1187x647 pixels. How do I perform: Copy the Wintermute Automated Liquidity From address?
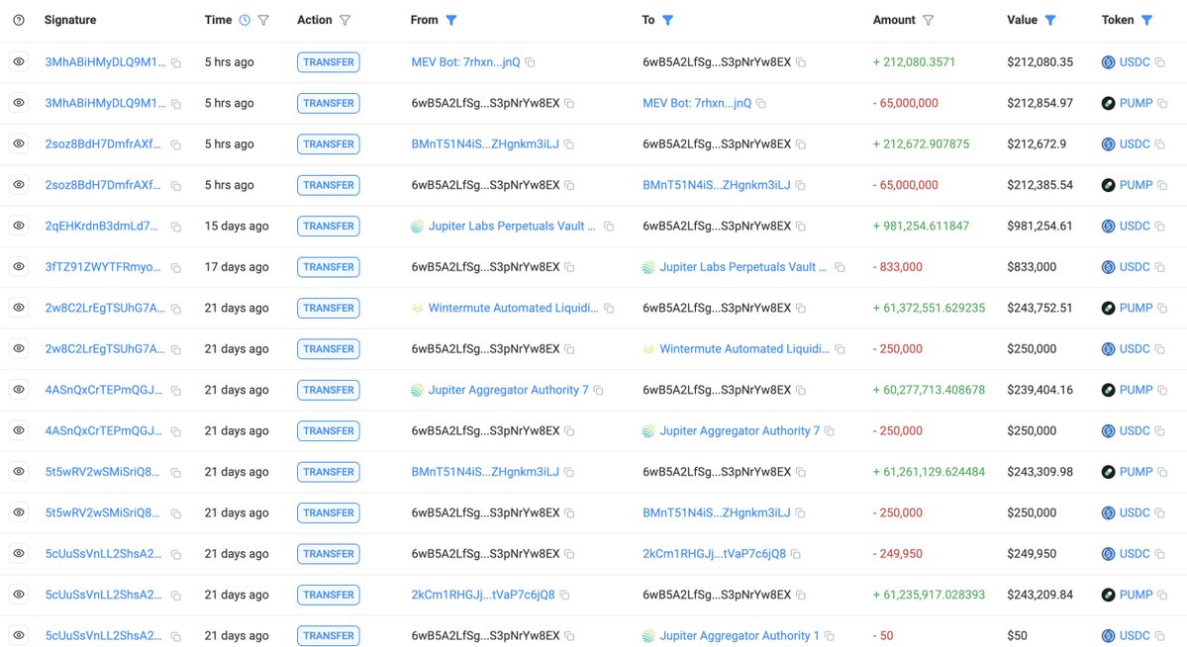click(x=609, y=308)
